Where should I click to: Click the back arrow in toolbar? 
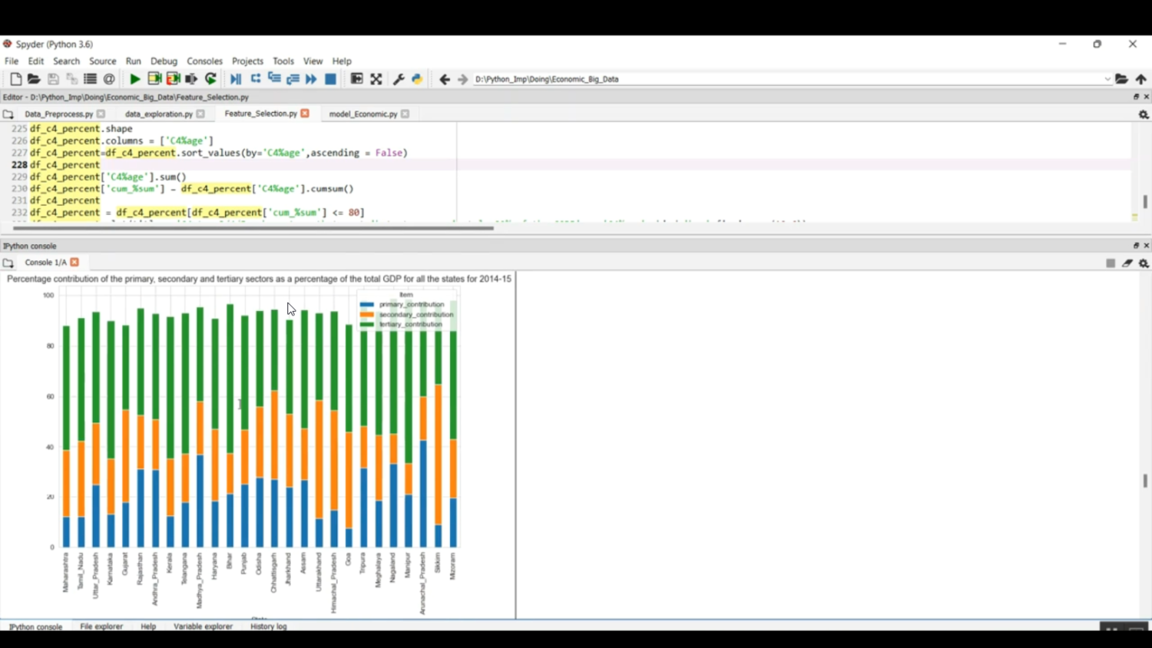pyautogui.click(x=445, y=79)
